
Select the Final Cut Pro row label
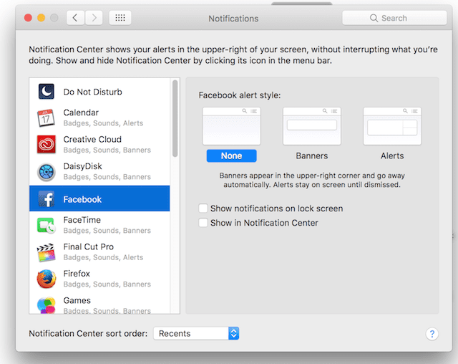(89, 246)
